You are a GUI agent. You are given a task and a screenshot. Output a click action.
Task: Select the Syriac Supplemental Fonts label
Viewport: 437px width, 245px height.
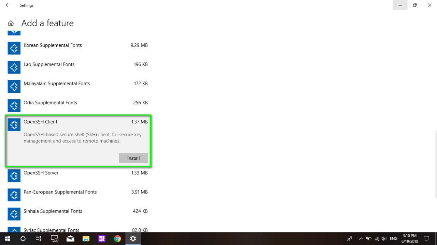point(51,230)
